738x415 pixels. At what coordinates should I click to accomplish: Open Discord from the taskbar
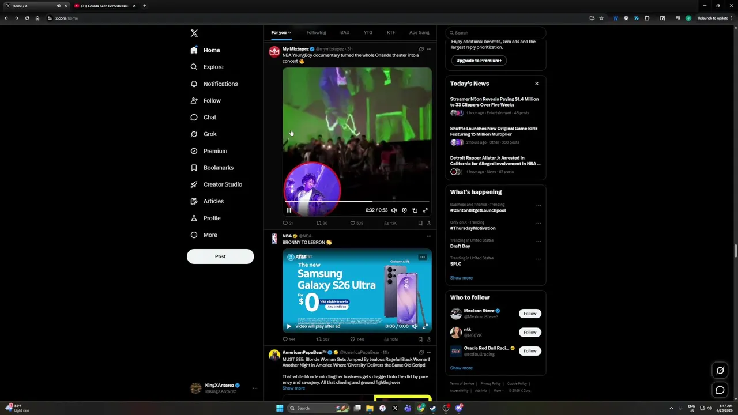click(x=459, y=408)
